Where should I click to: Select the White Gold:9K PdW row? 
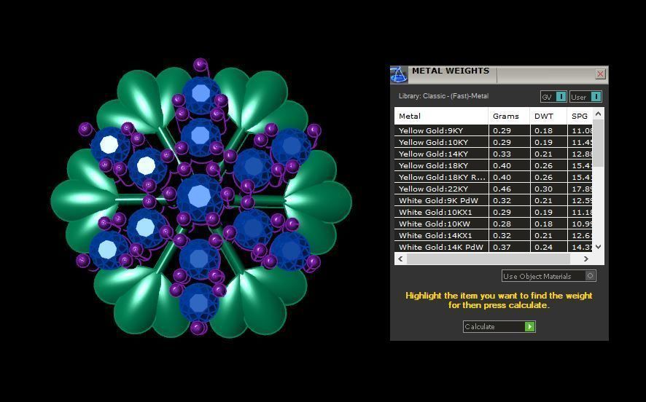click(494, 200)
